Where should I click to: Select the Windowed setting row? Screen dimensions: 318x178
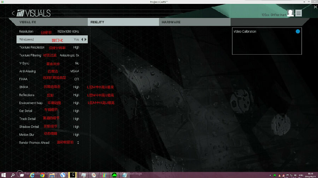point(52,39)
